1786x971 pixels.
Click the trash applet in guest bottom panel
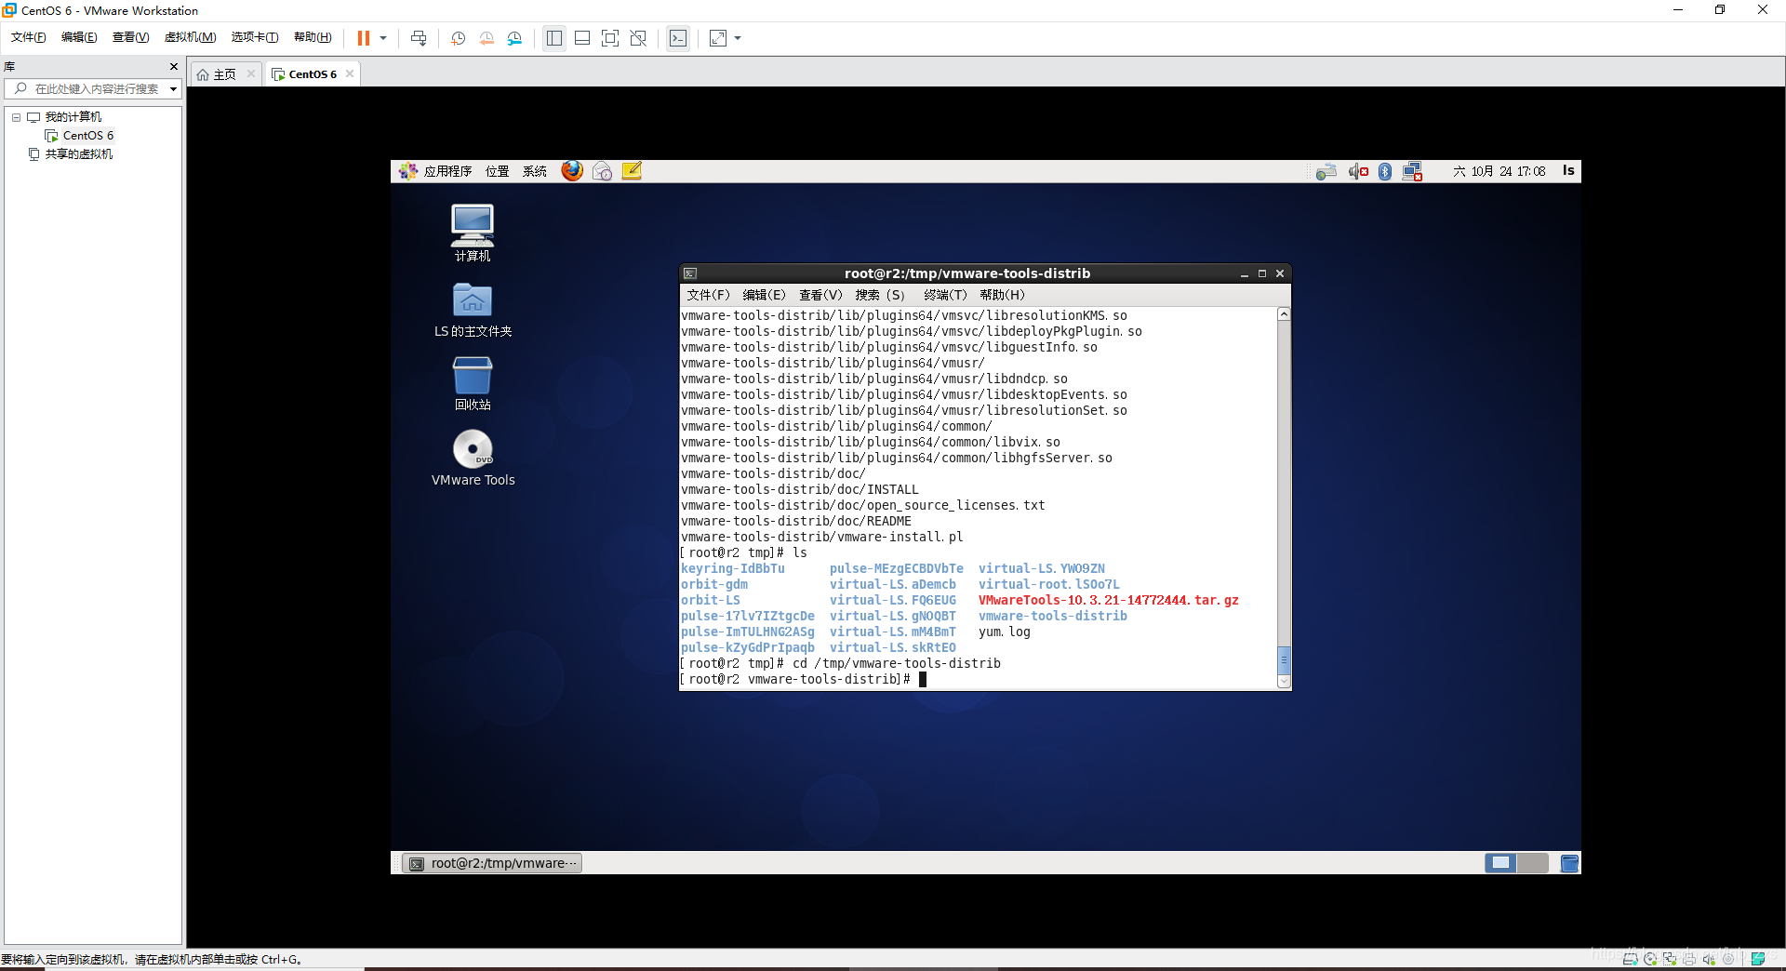pyautogui.click(x=1569, y=863)
